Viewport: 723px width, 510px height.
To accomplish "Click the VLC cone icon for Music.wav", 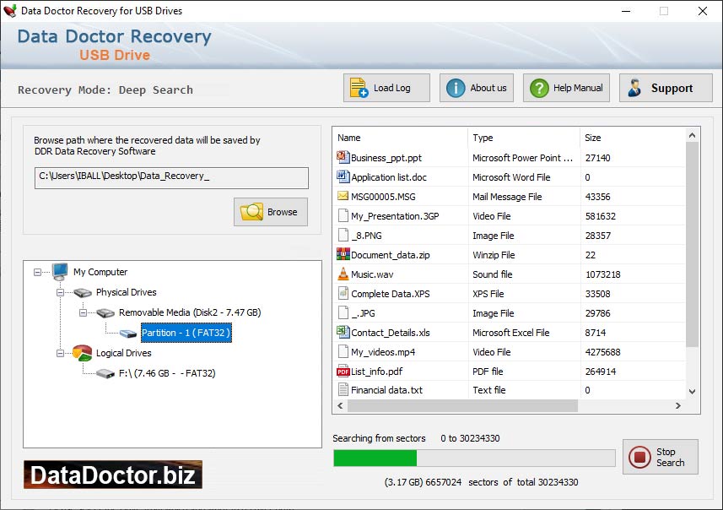I will tap(343, 274).
